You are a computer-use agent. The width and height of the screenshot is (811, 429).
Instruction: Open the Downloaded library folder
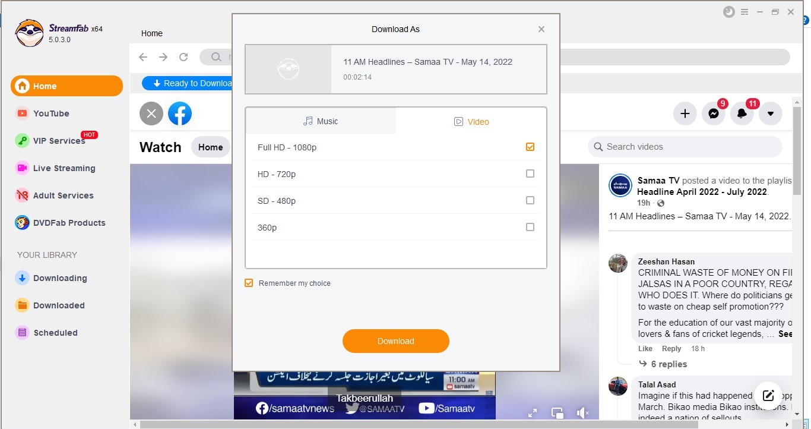[50, 305]
